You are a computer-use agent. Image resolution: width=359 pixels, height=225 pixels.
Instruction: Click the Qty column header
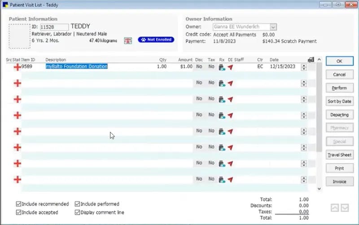pyautogui.click(x=163, y=60)
